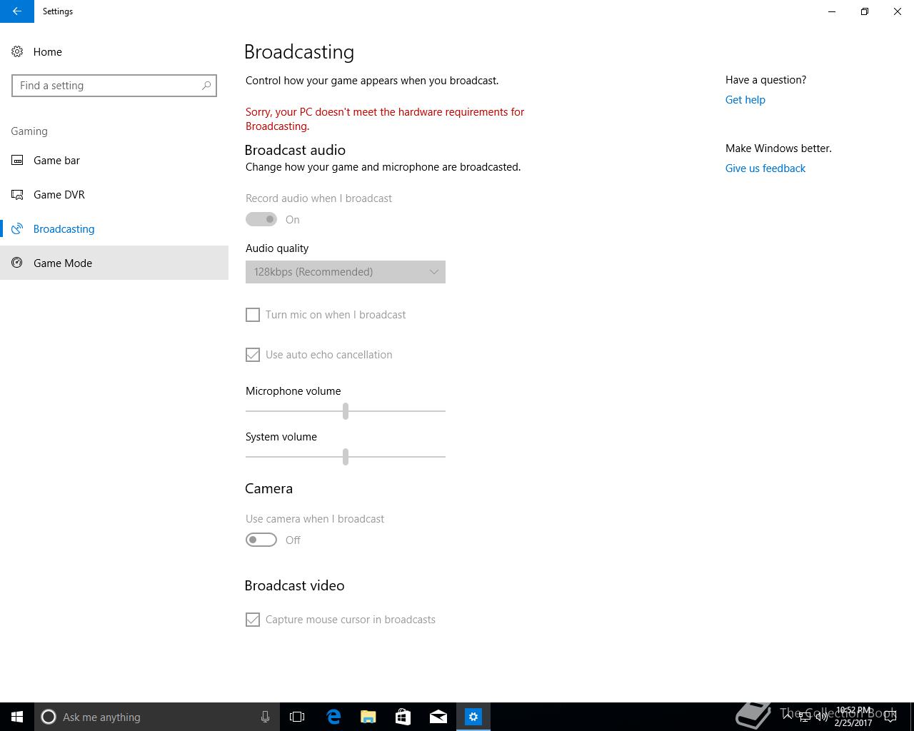Open the Action Center notifications
Viewport: 914px width, 731px height.
point(890,717)
